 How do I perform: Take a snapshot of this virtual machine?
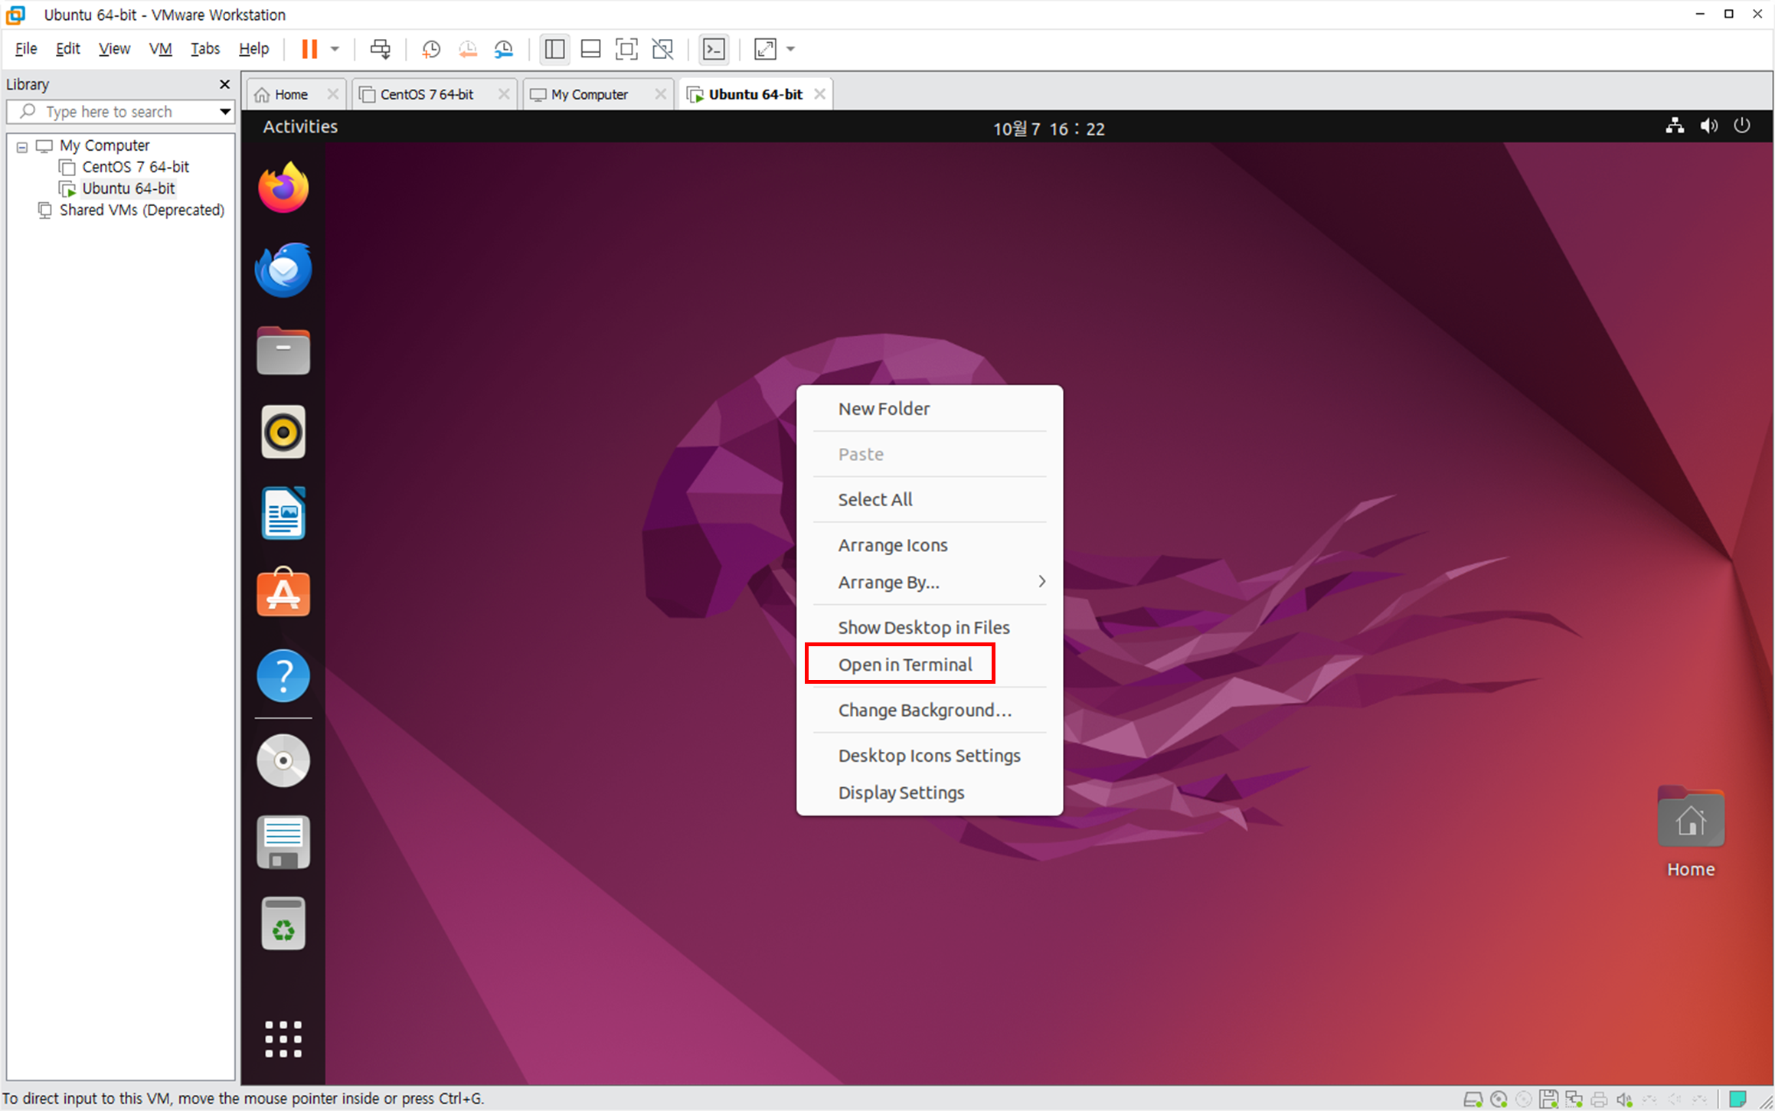[431, 49]
